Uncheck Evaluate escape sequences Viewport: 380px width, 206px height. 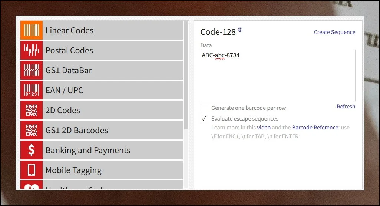pos(204,119)
